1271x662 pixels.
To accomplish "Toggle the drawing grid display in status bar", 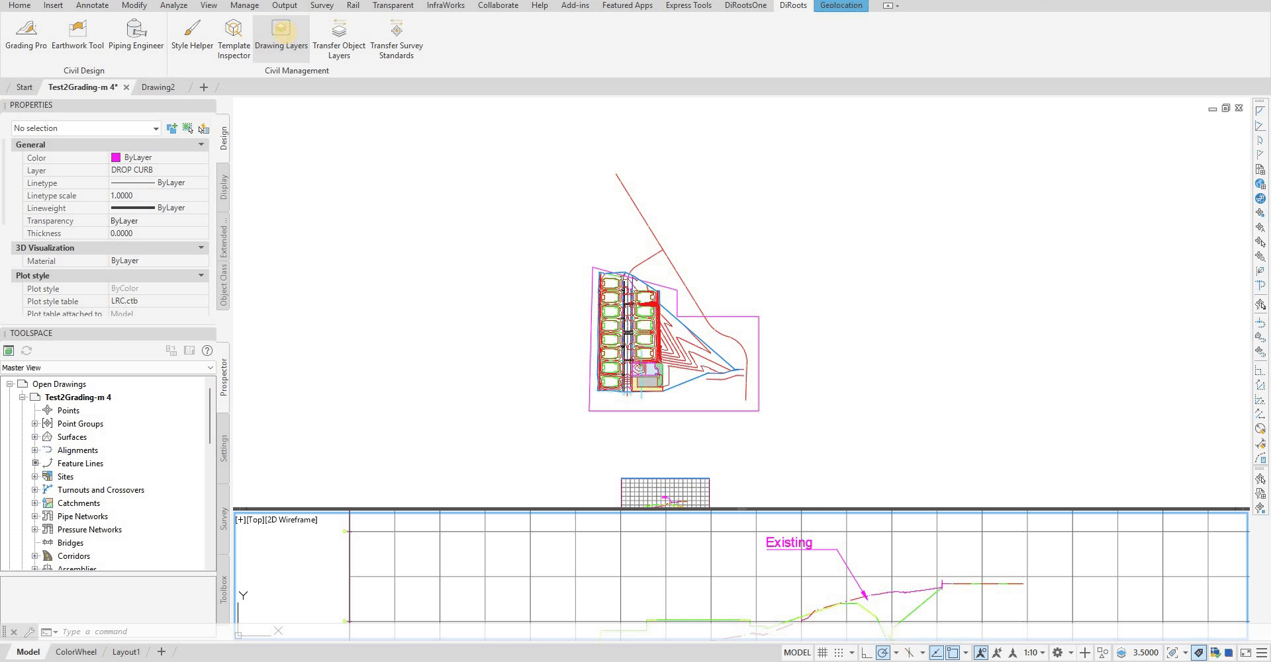I will [822, 653].
